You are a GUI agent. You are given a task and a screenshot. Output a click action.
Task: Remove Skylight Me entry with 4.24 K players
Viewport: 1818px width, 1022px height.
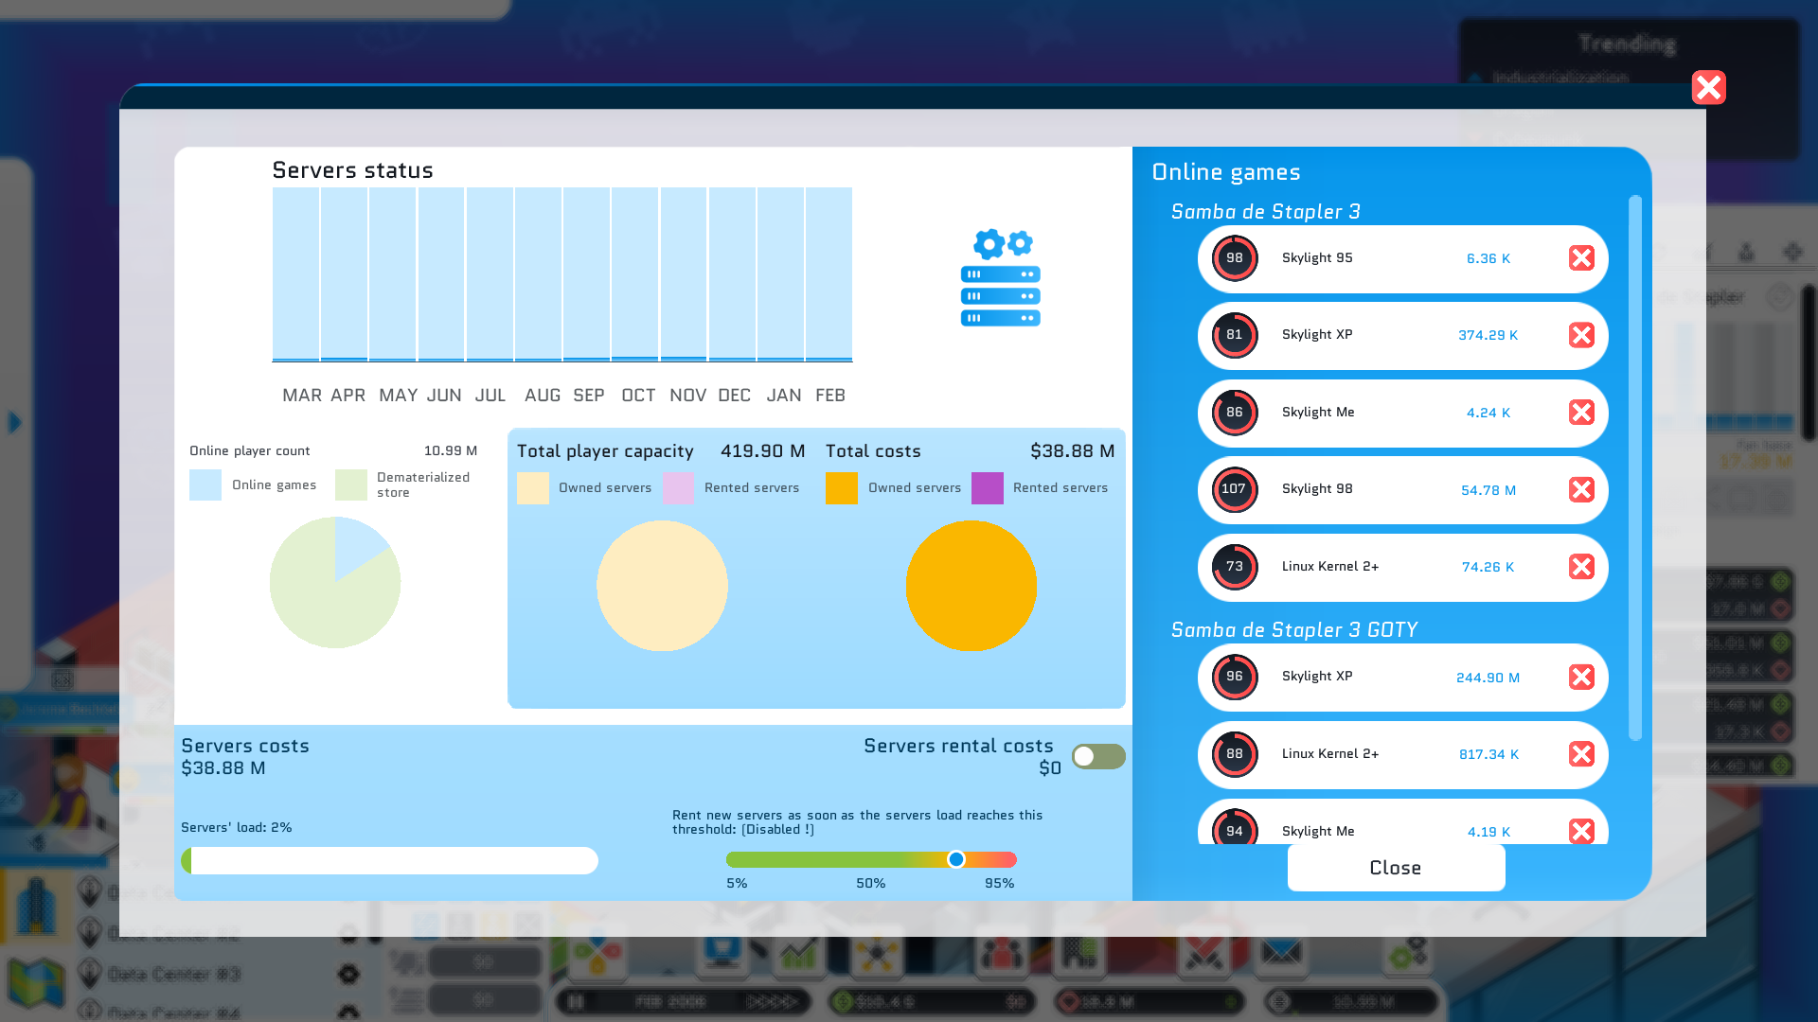tap(1581, 413)
